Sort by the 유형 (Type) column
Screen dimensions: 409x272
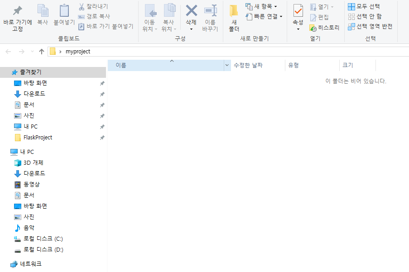pyautogui.click(x=312, y=65)
